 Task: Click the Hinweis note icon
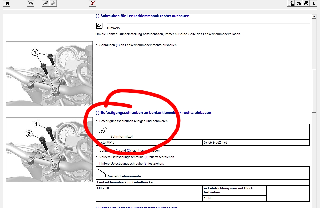coord(99,26)
